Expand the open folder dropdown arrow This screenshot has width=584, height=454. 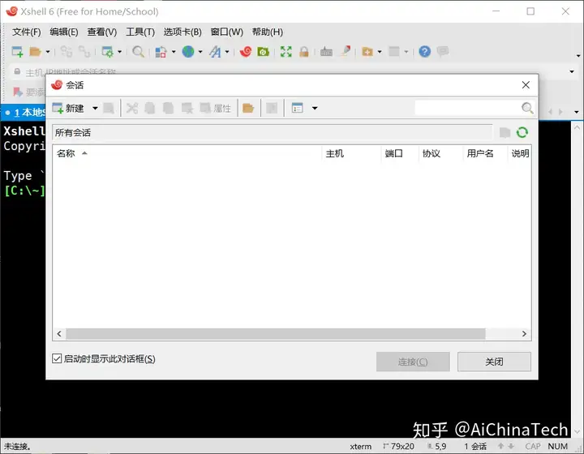[x=48, y=52]
